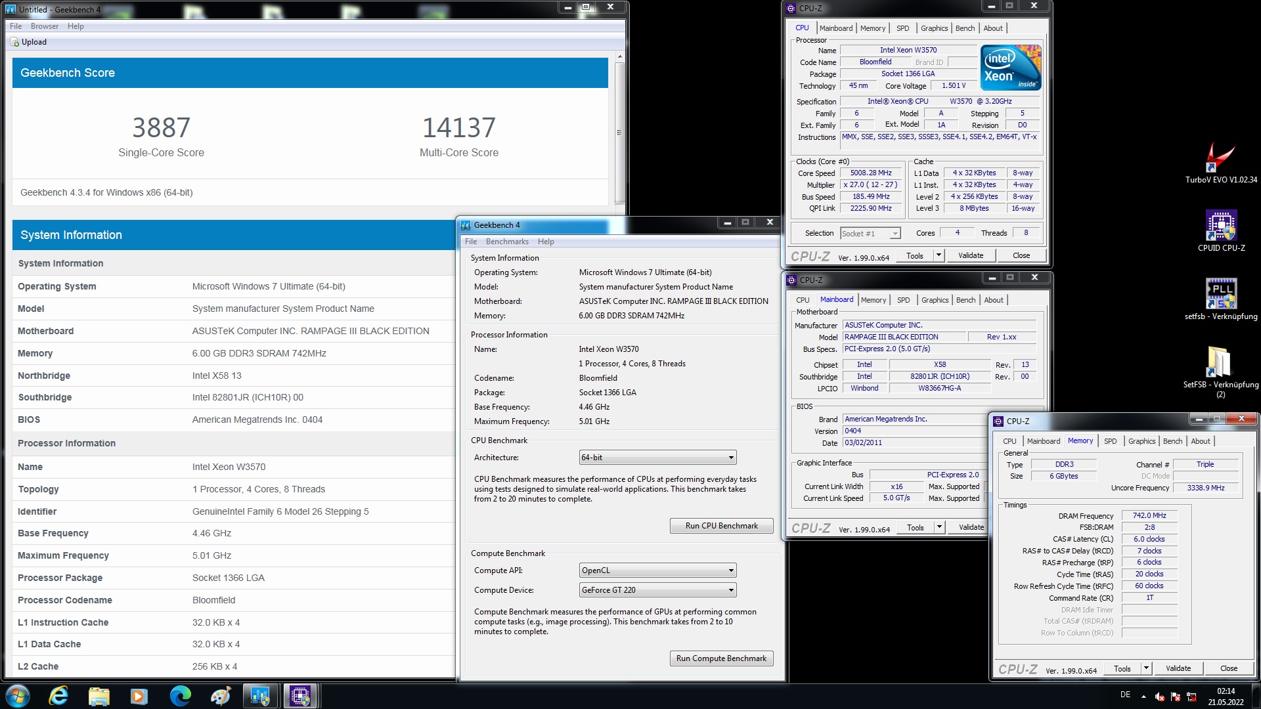Click the muted volume tray icon
This screenshot has height=709, width=1261.
tap(1160, 697)
